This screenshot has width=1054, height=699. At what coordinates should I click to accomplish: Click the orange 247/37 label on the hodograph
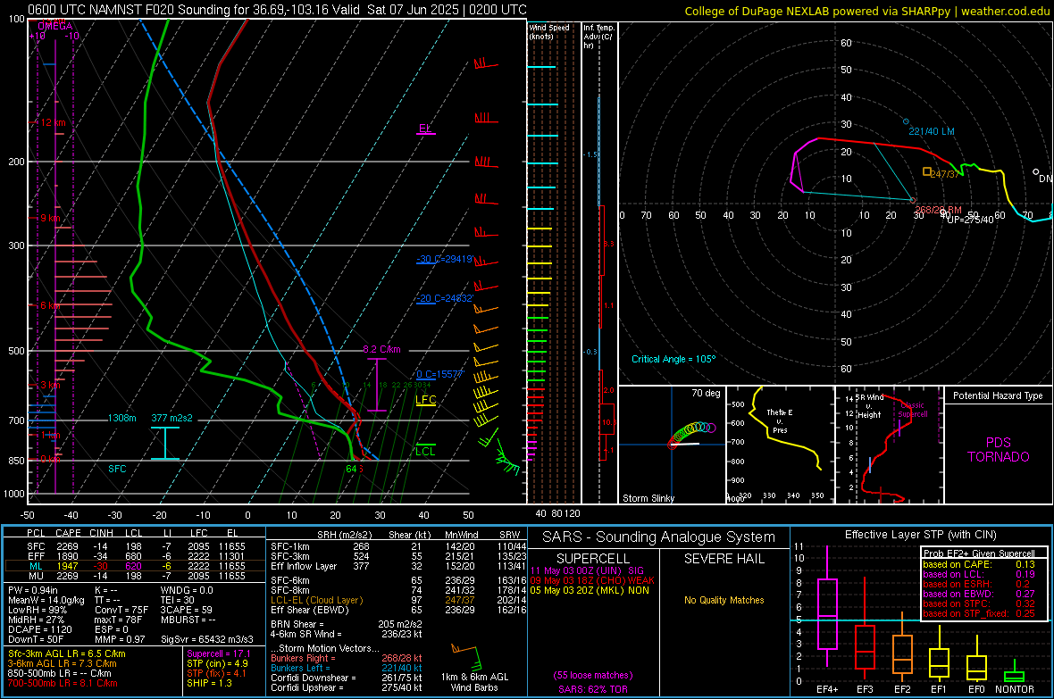(947, 173)
